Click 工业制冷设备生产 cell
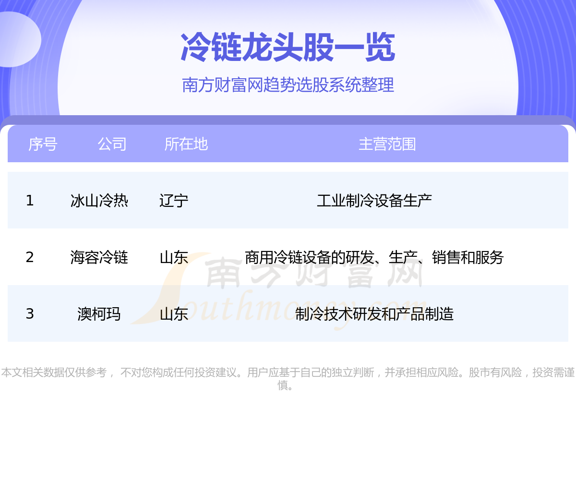The image size is (576, 504). 374,201
